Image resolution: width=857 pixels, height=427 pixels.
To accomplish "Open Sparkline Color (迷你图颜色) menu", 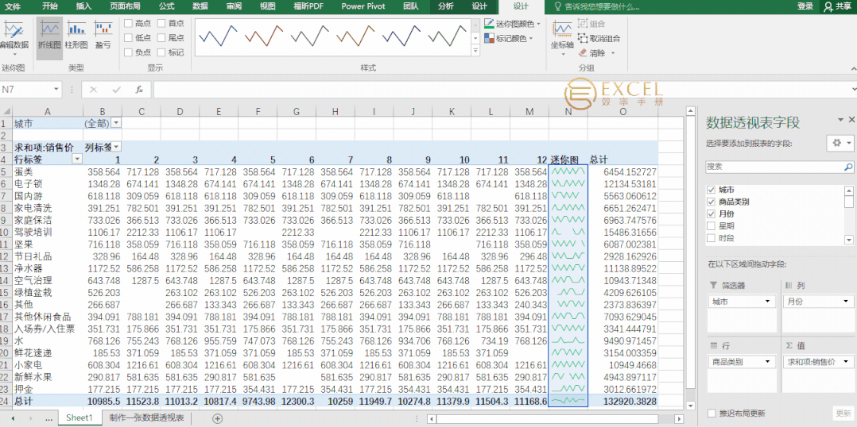I will point(512,24).
